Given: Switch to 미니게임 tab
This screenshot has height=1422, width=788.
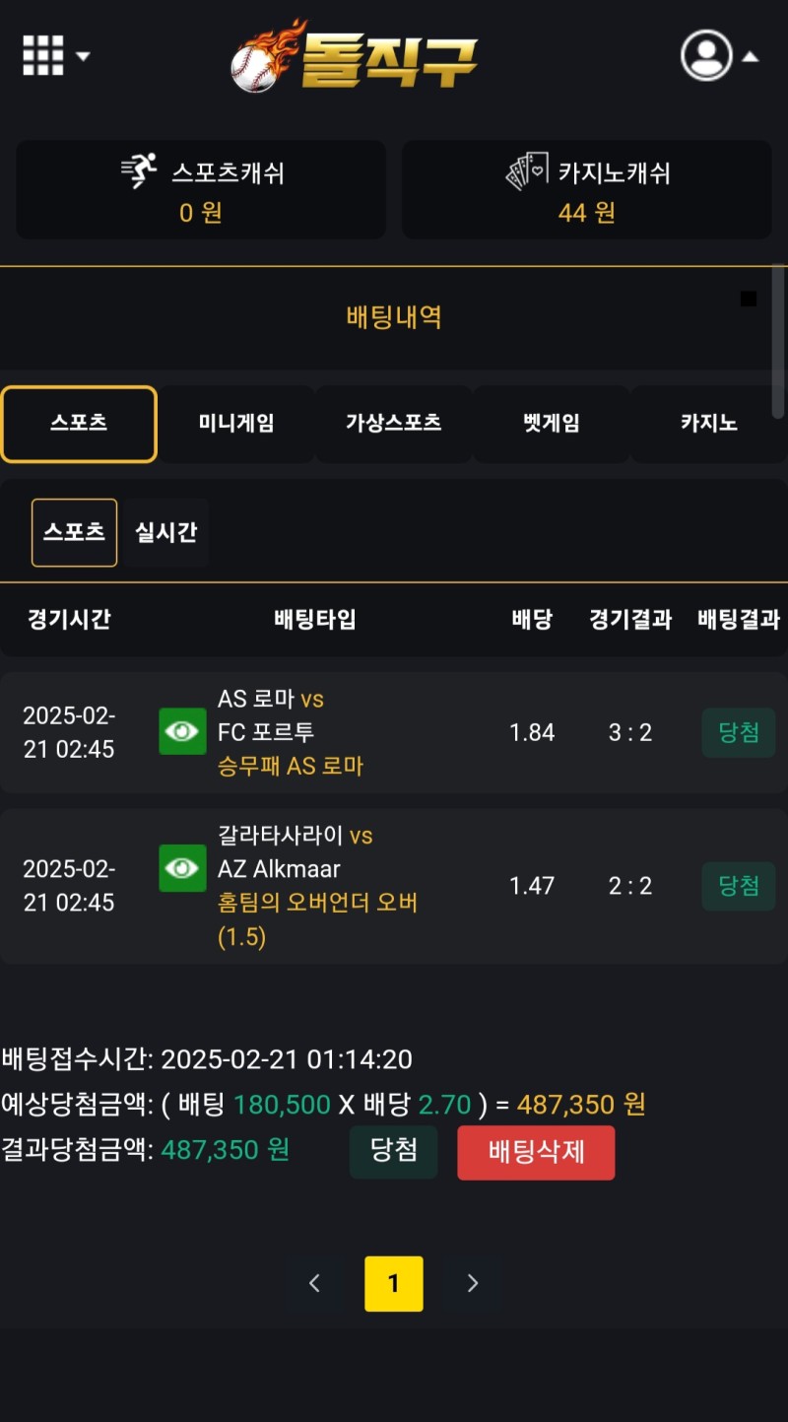Looking at the screenshot, I should [236, 424].
